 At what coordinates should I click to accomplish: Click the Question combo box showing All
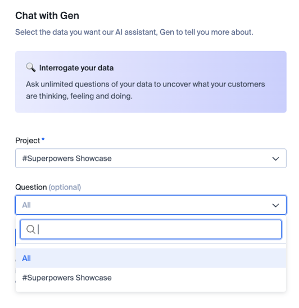[151, 205]
